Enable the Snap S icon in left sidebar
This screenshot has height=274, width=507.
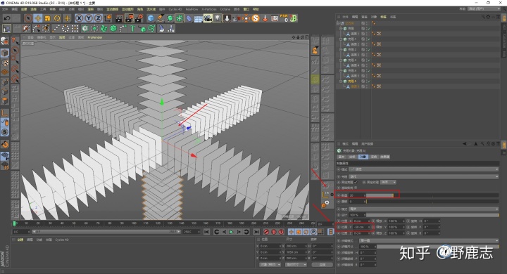pyautogui.click(x=4, y=132)
